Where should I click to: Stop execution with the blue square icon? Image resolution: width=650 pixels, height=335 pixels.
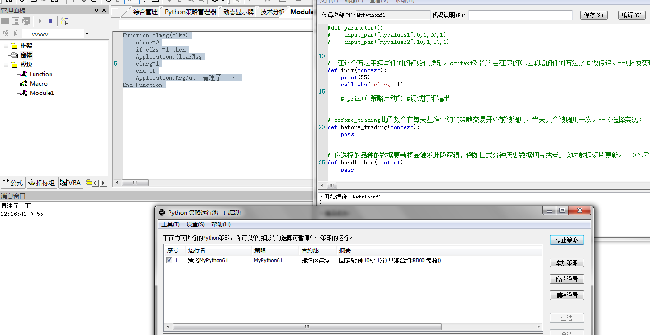(x=51, y=21)
